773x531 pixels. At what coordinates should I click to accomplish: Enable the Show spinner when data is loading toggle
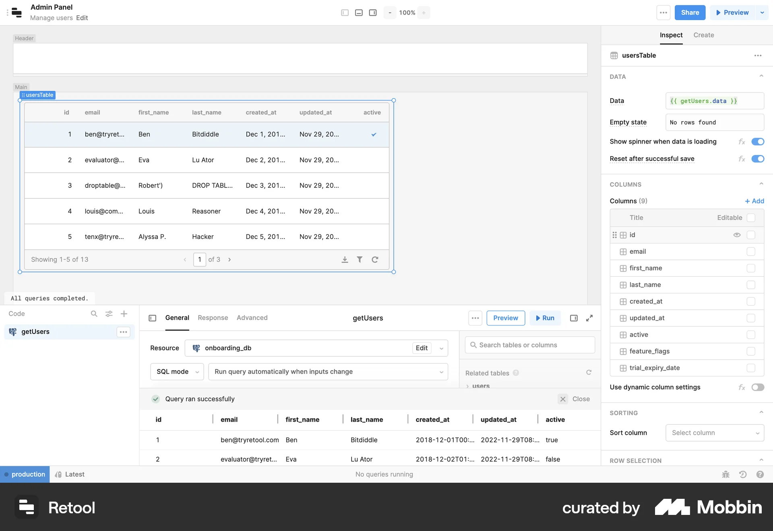coord(758,142)
